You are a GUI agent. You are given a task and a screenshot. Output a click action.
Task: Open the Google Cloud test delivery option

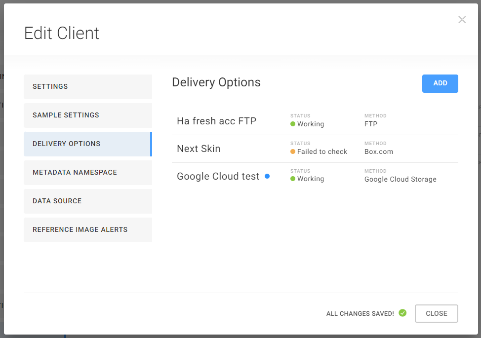[x=218, y=177]
